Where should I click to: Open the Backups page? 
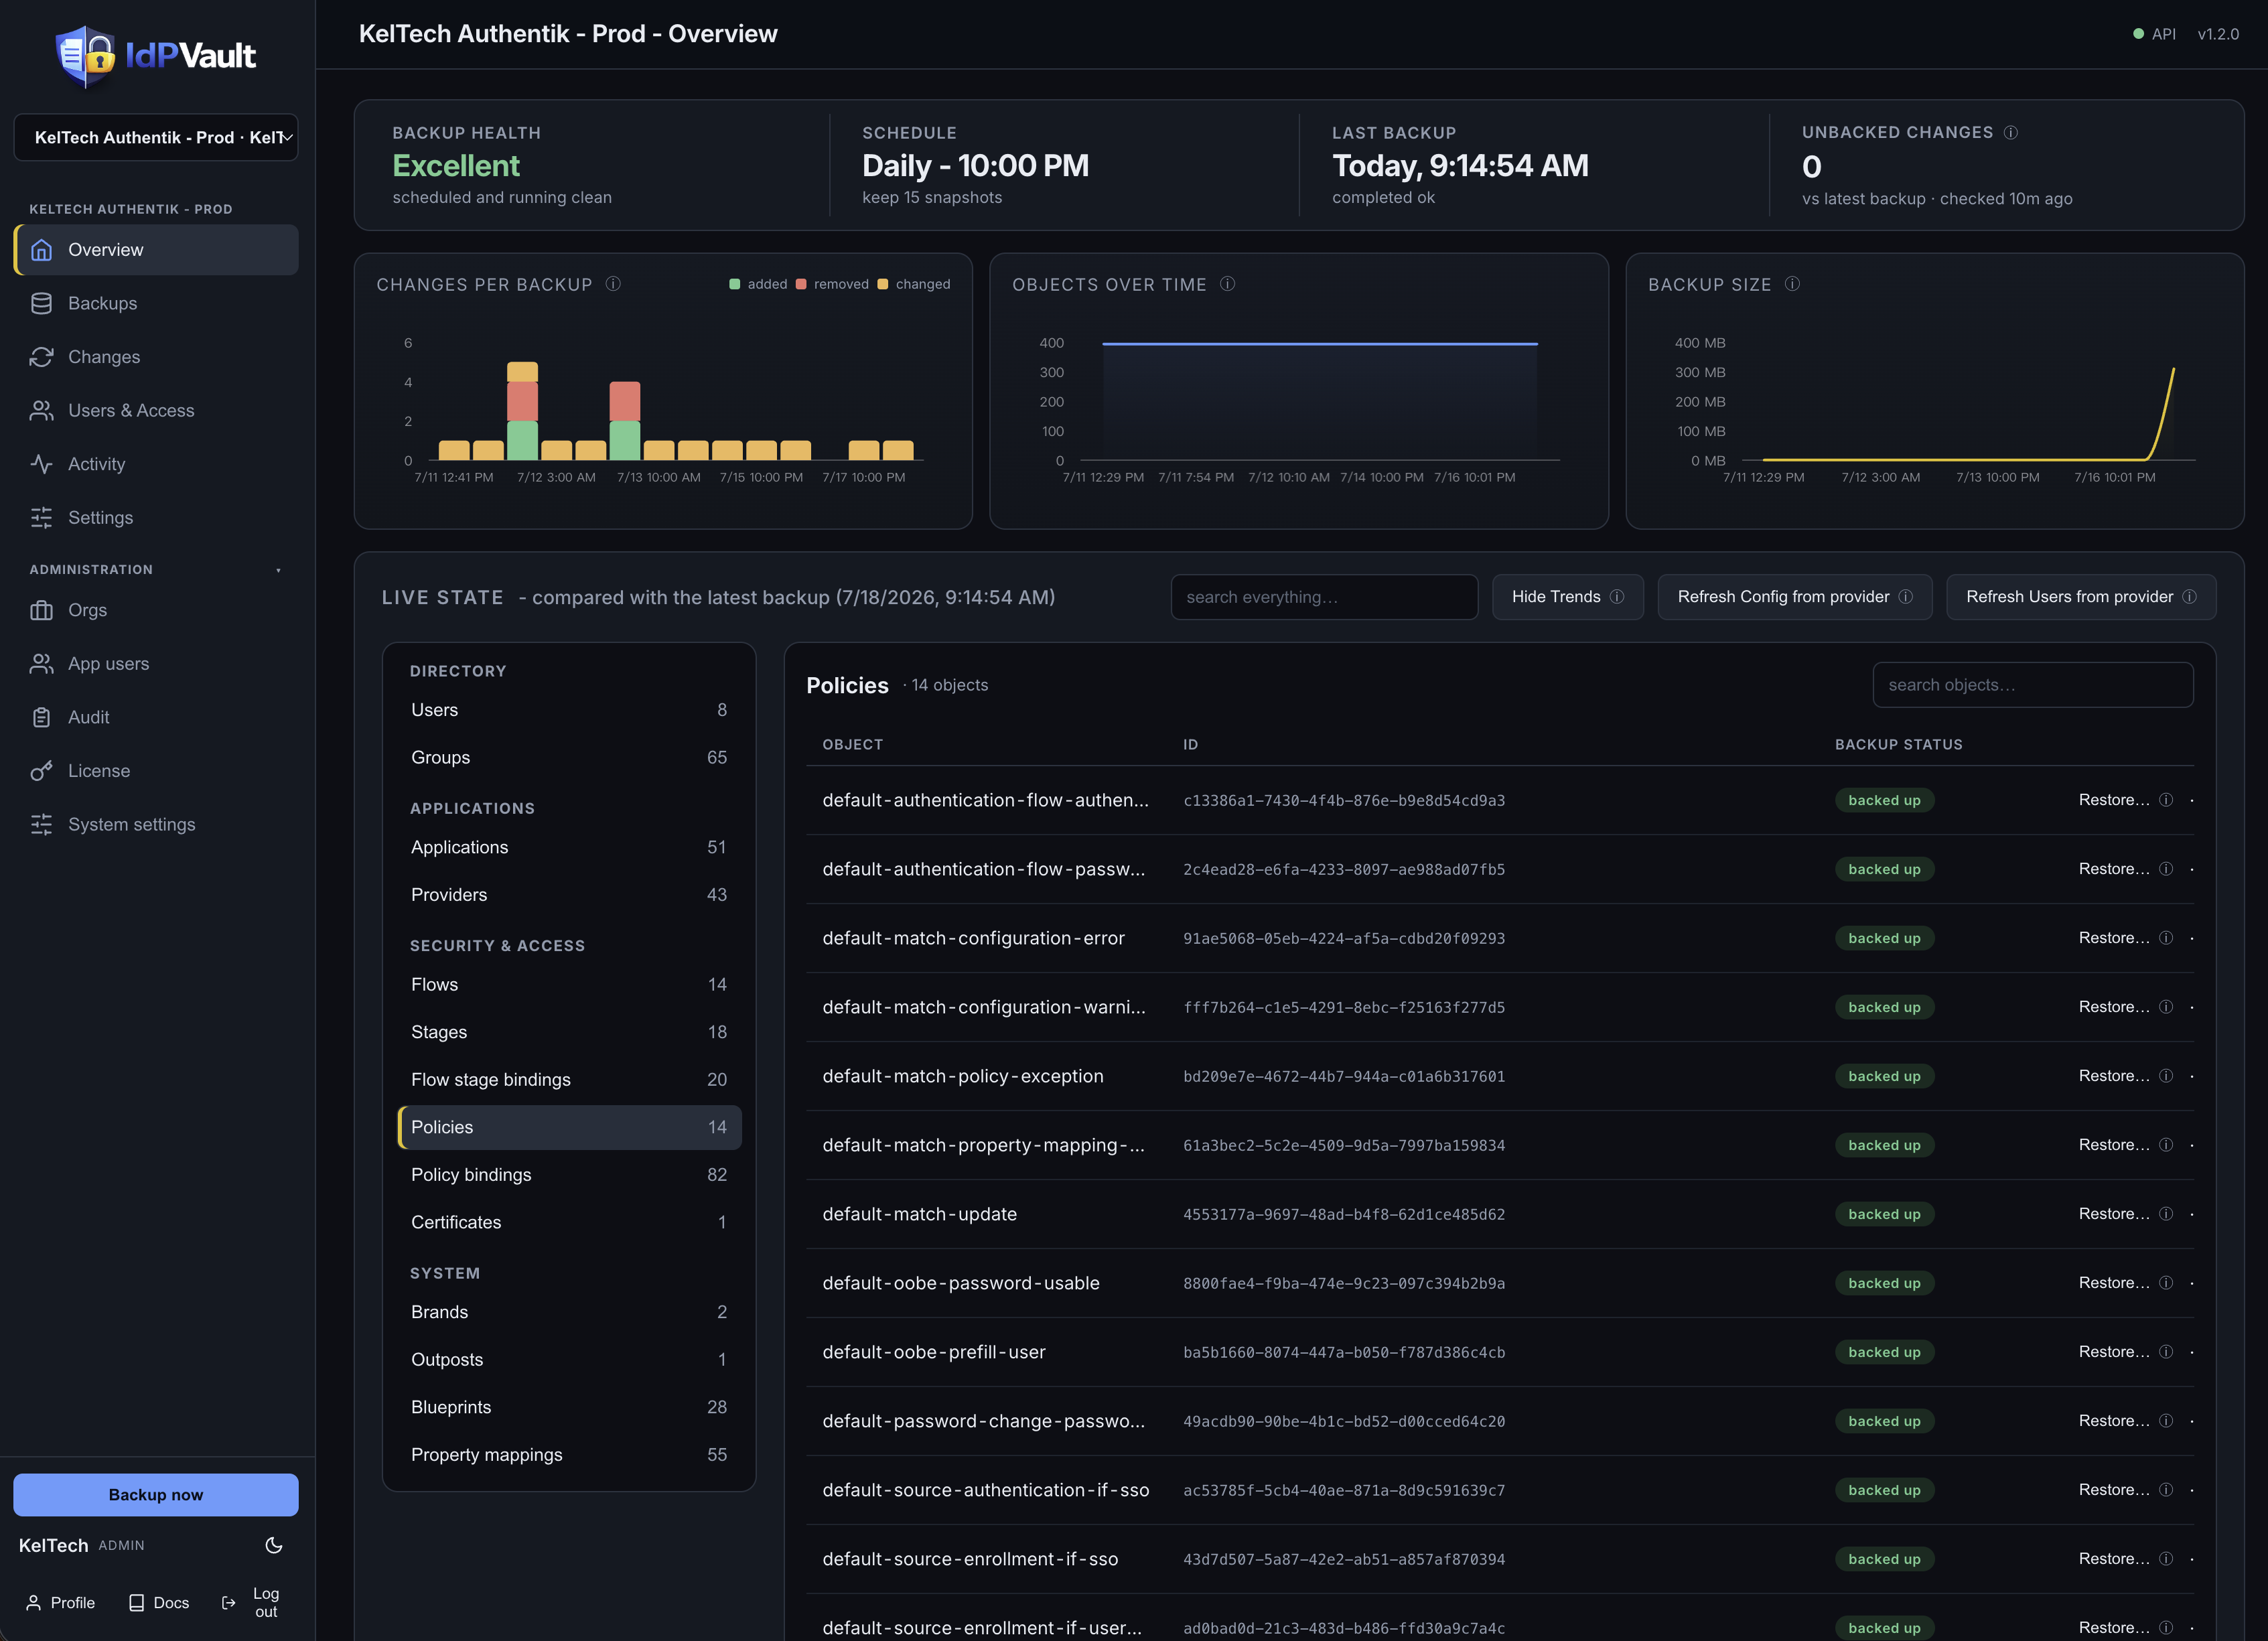(156, 303)
